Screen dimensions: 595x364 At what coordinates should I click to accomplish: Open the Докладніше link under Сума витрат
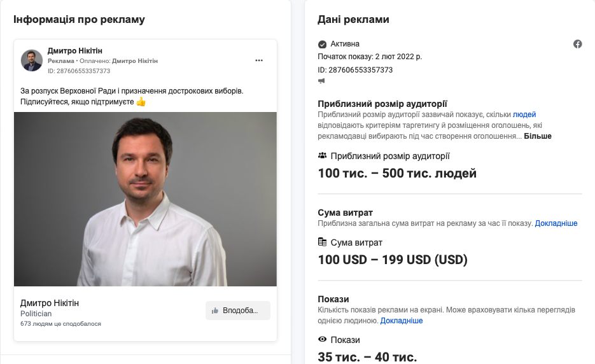[556, 223]
